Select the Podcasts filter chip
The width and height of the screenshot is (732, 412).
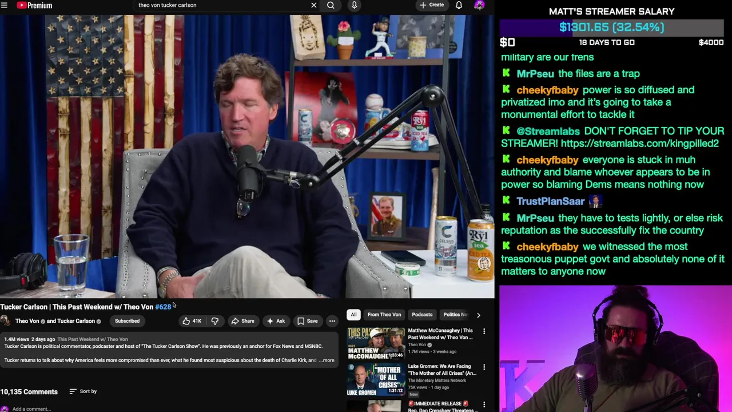(422, 315)
